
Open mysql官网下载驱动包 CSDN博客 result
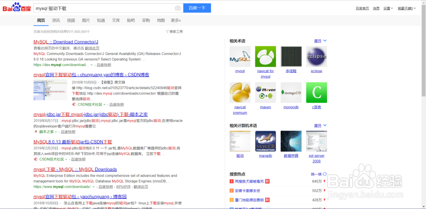91,74
